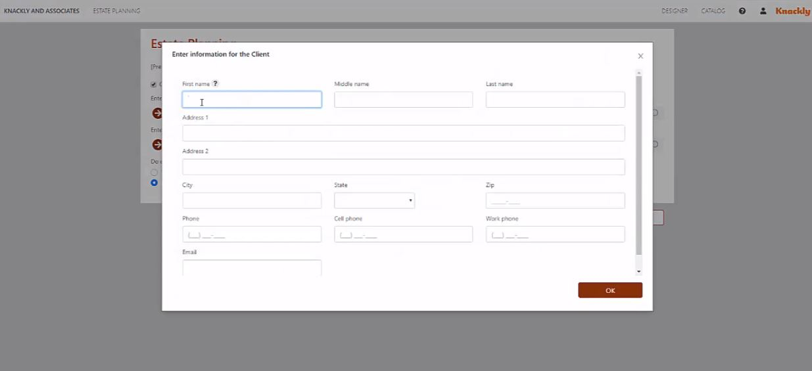Click the Zip input field
This screenshot has height=371, width=812.
tap(555, 200)
